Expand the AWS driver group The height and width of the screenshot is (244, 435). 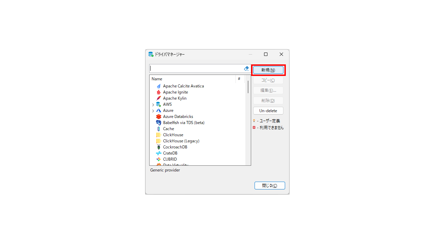(153, 105)
